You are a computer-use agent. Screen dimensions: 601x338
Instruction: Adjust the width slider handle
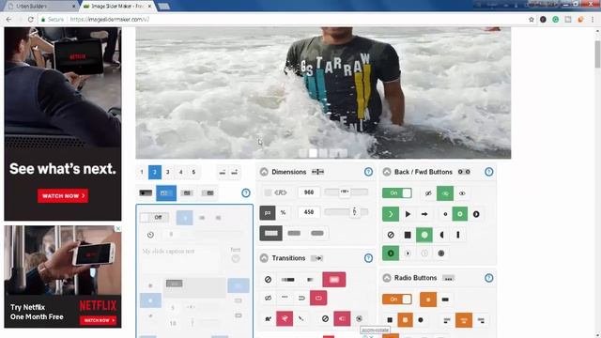[345, 192]
